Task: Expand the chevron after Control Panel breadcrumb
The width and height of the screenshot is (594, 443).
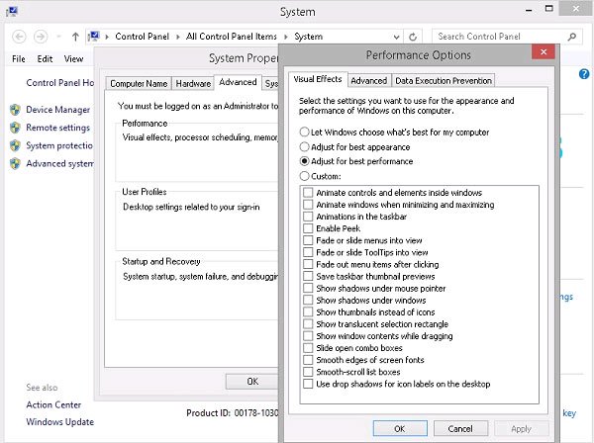Action: [177, 37]
